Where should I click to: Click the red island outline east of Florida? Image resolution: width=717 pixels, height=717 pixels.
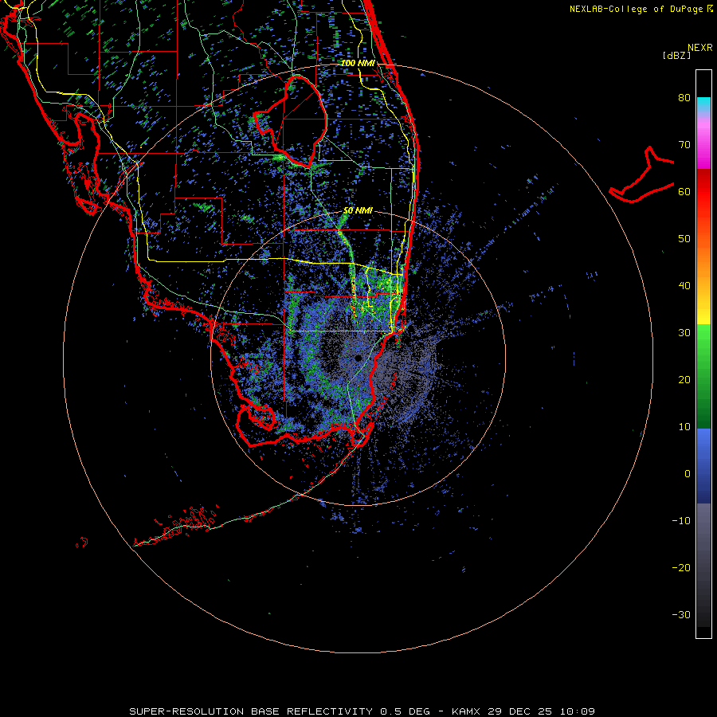click(x=642, y=175)
